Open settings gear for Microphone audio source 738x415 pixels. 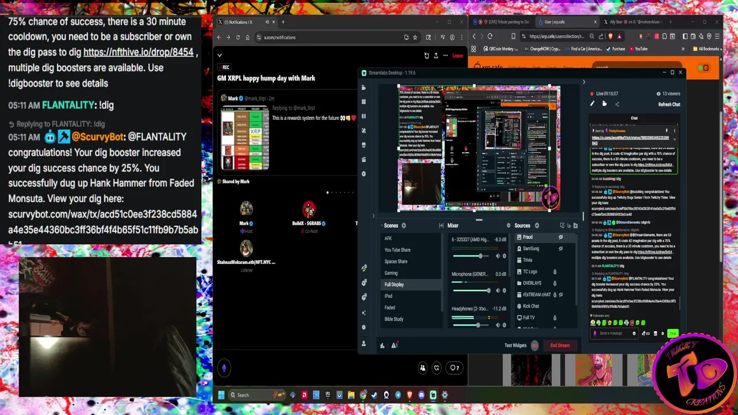click(x=504, y=290)
